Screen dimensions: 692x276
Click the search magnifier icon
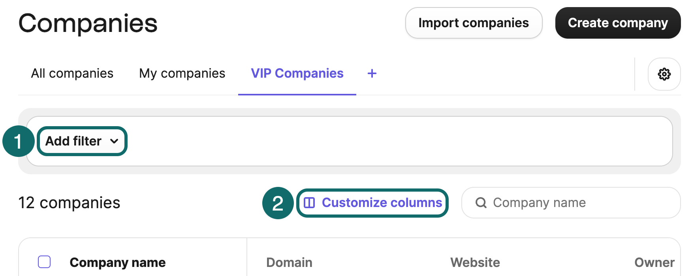[481, 203]
